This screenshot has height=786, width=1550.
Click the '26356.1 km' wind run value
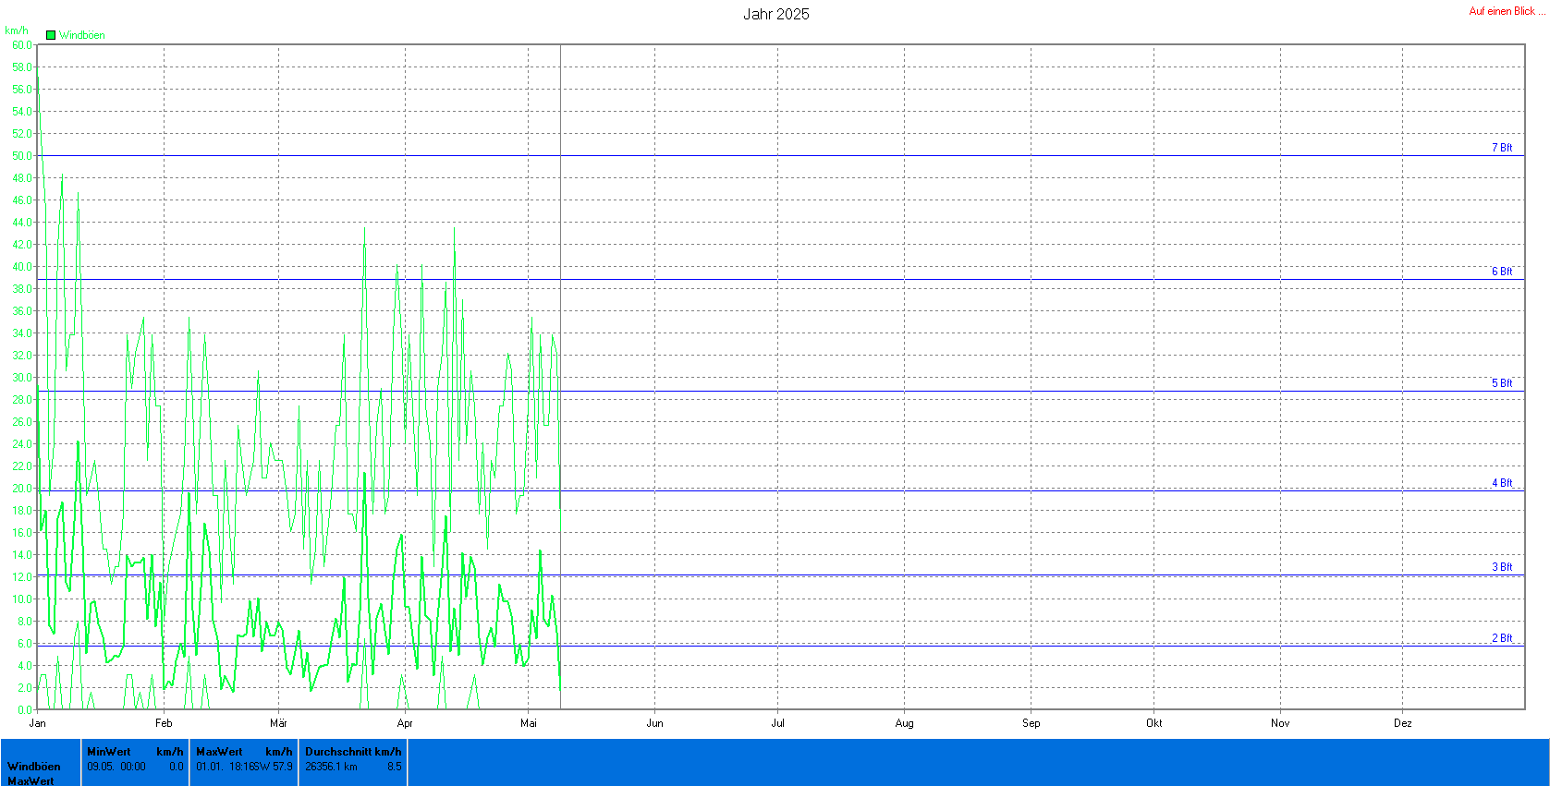pos(331,767)
